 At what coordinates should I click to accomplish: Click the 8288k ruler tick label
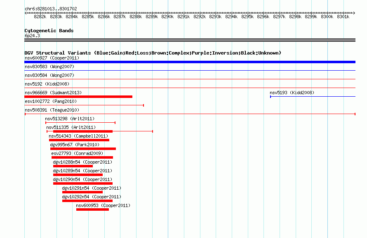[136, 17]
